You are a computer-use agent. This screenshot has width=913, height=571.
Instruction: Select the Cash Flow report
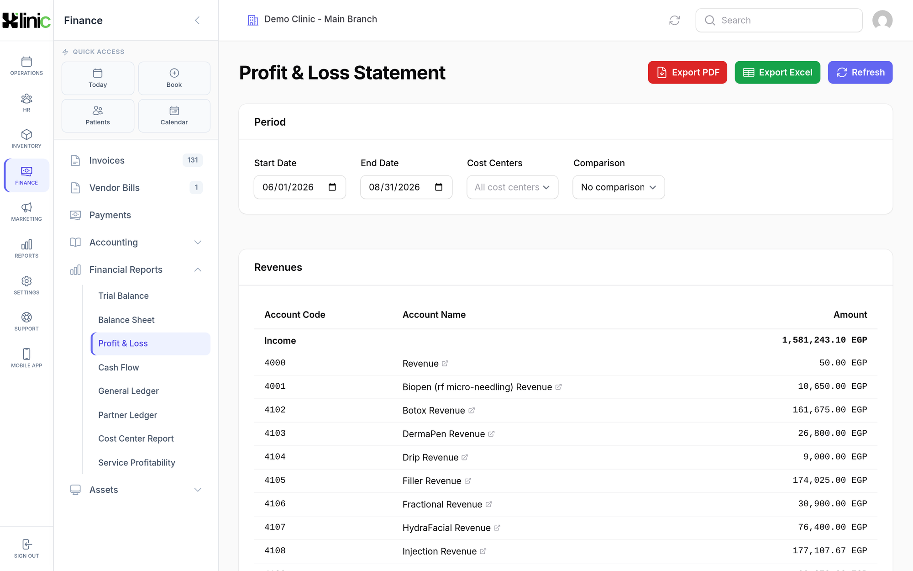pyautogui.click(x=151, y=367)
